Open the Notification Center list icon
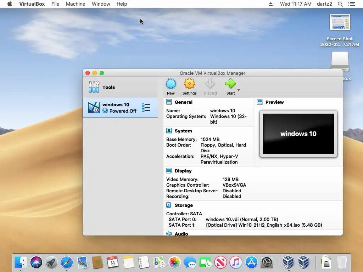This screenshot has height=272, width=363. pos(351,4)
